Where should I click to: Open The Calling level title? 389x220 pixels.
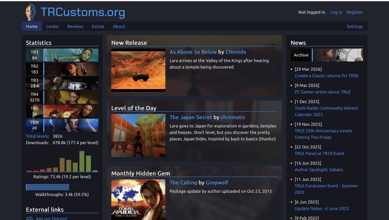pyautogui.click(x=183, y=183)
